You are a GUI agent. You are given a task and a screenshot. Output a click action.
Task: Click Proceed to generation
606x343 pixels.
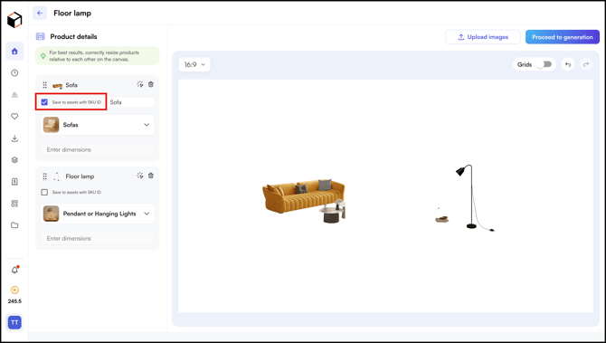[x=563, y=37]
